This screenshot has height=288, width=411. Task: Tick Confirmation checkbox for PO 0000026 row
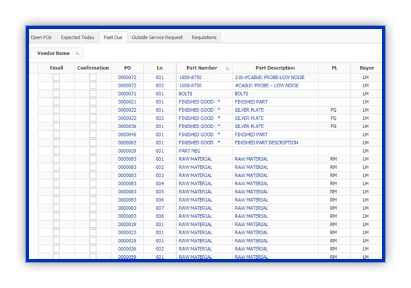click(93, 249)
